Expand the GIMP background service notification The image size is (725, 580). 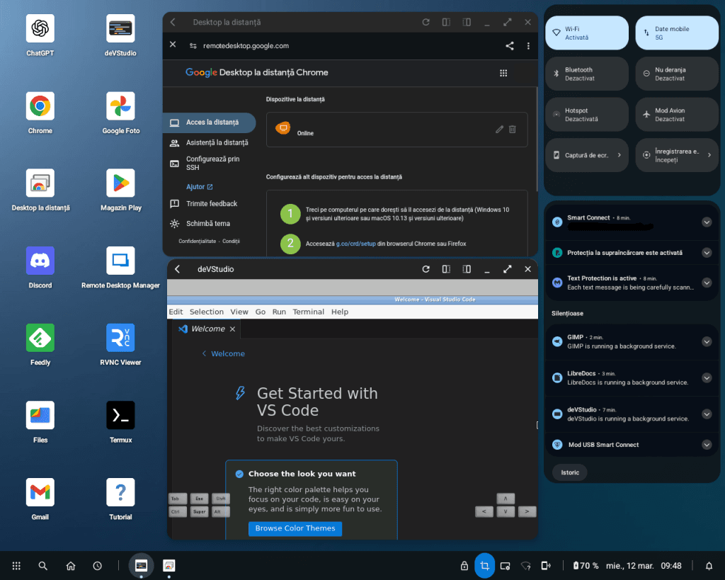coord(707,341)
